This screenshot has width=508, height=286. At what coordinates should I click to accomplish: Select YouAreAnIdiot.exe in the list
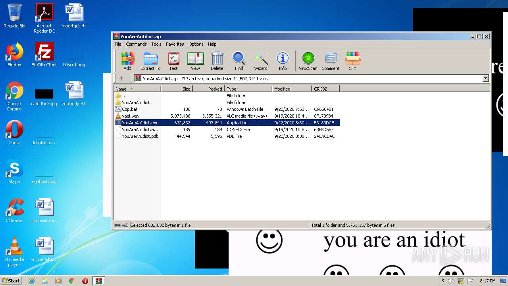pos(227,123)
